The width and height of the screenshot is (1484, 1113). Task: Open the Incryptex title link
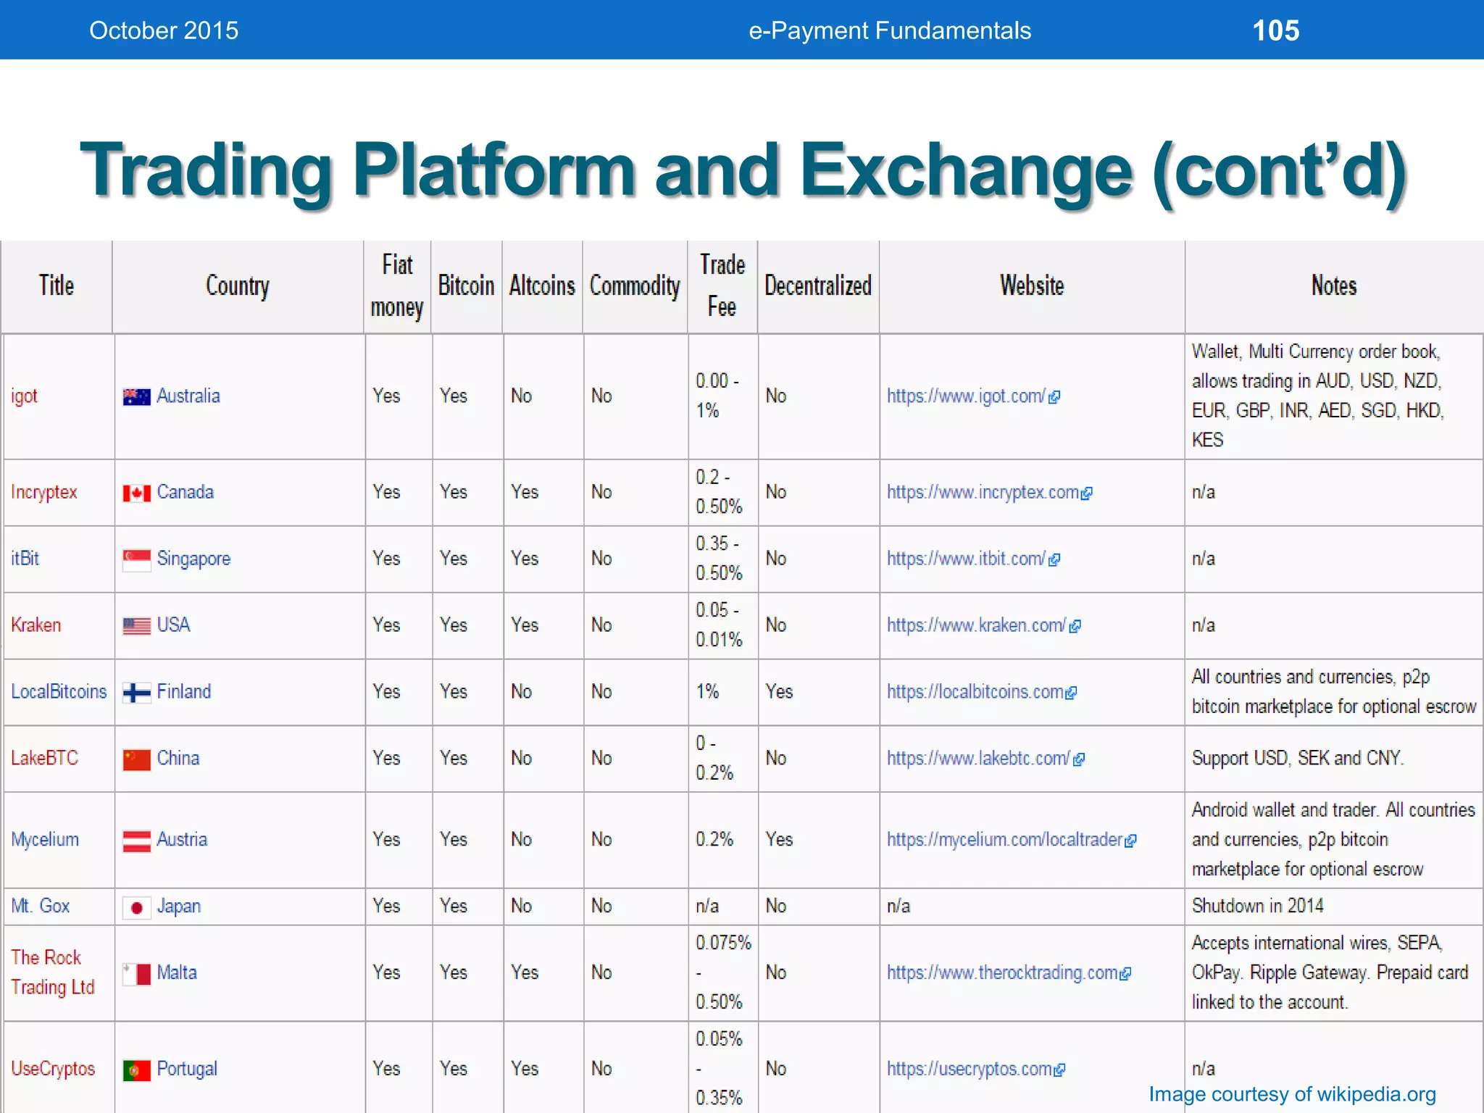(43, 492)
